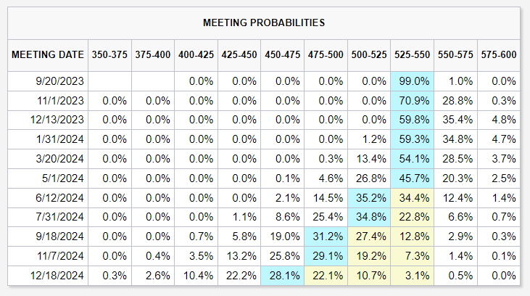530x296 pixels.
Task: Click the highlighted 28.1% cell
Action: click(282, 275)
